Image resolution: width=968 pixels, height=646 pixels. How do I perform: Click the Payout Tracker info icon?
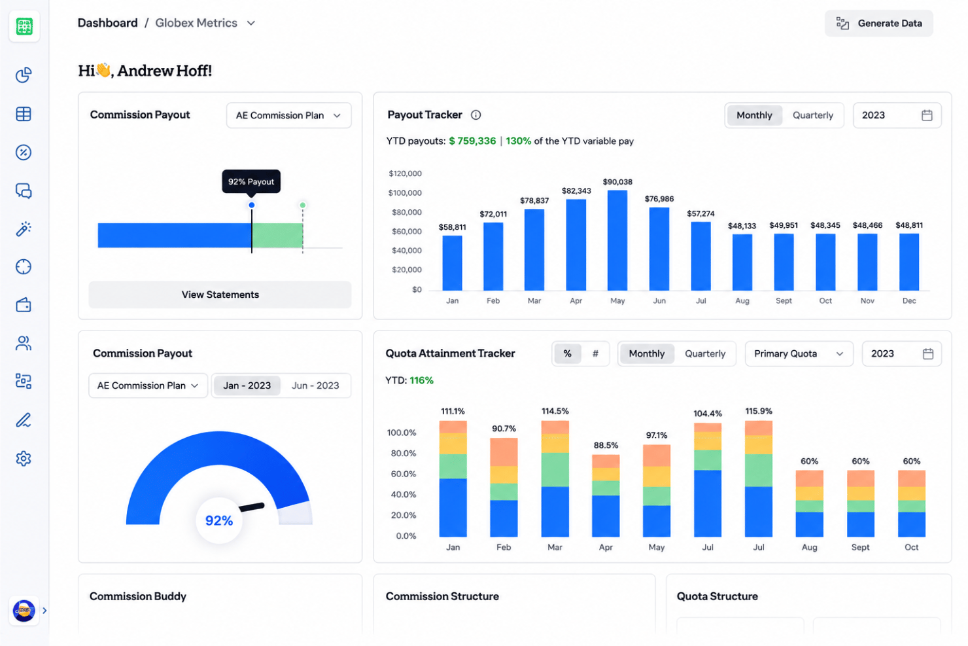476,115
